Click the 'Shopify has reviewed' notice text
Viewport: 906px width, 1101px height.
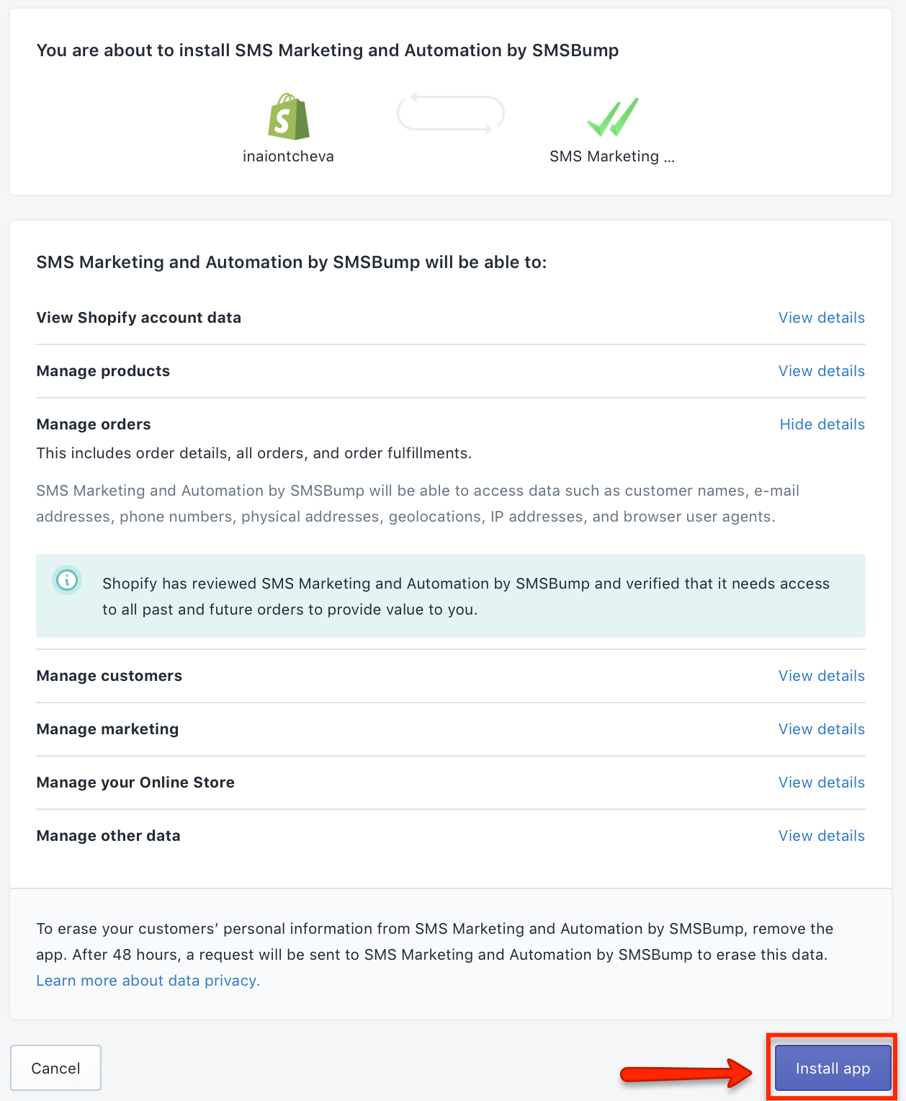click(x=466, y=597)
